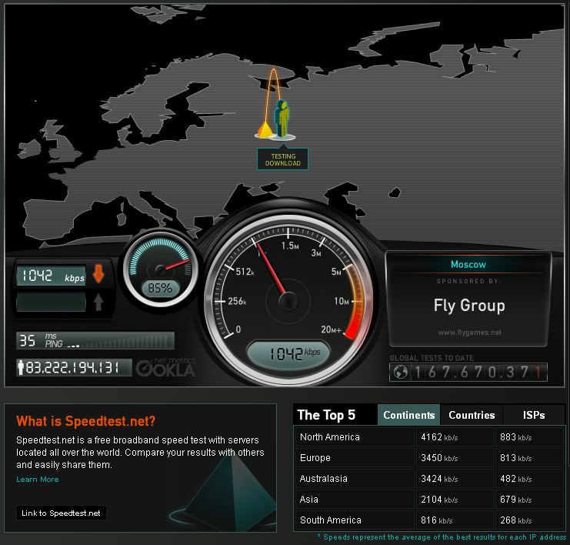Viewport: 570px width, 545px height.
Task: Click the Moscow server title
Action: pyautogui.click(x=468, y=265)
